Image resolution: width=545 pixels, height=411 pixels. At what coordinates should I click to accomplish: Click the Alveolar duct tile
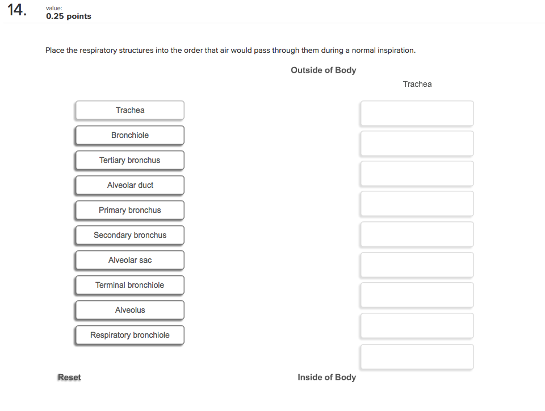coord(129,185)
